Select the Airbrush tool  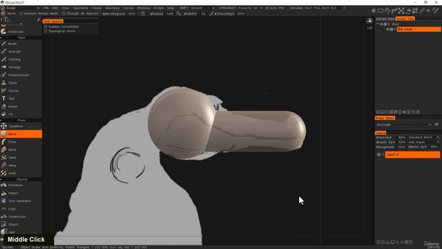click(x=21, y=52)
